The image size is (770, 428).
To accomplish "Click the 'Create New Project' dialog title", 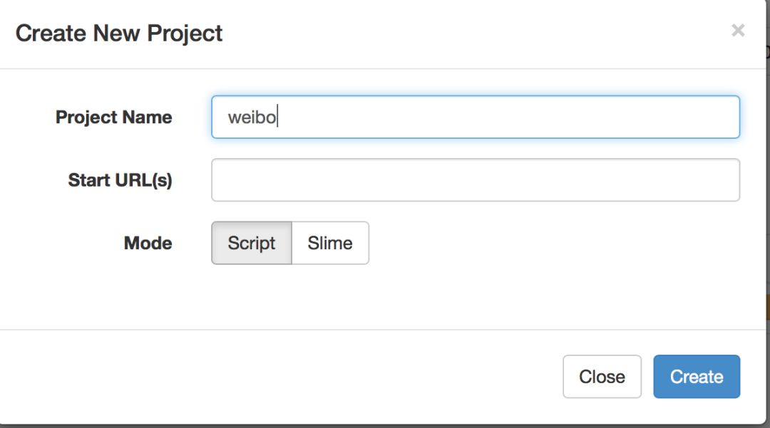I will [119, 33].
